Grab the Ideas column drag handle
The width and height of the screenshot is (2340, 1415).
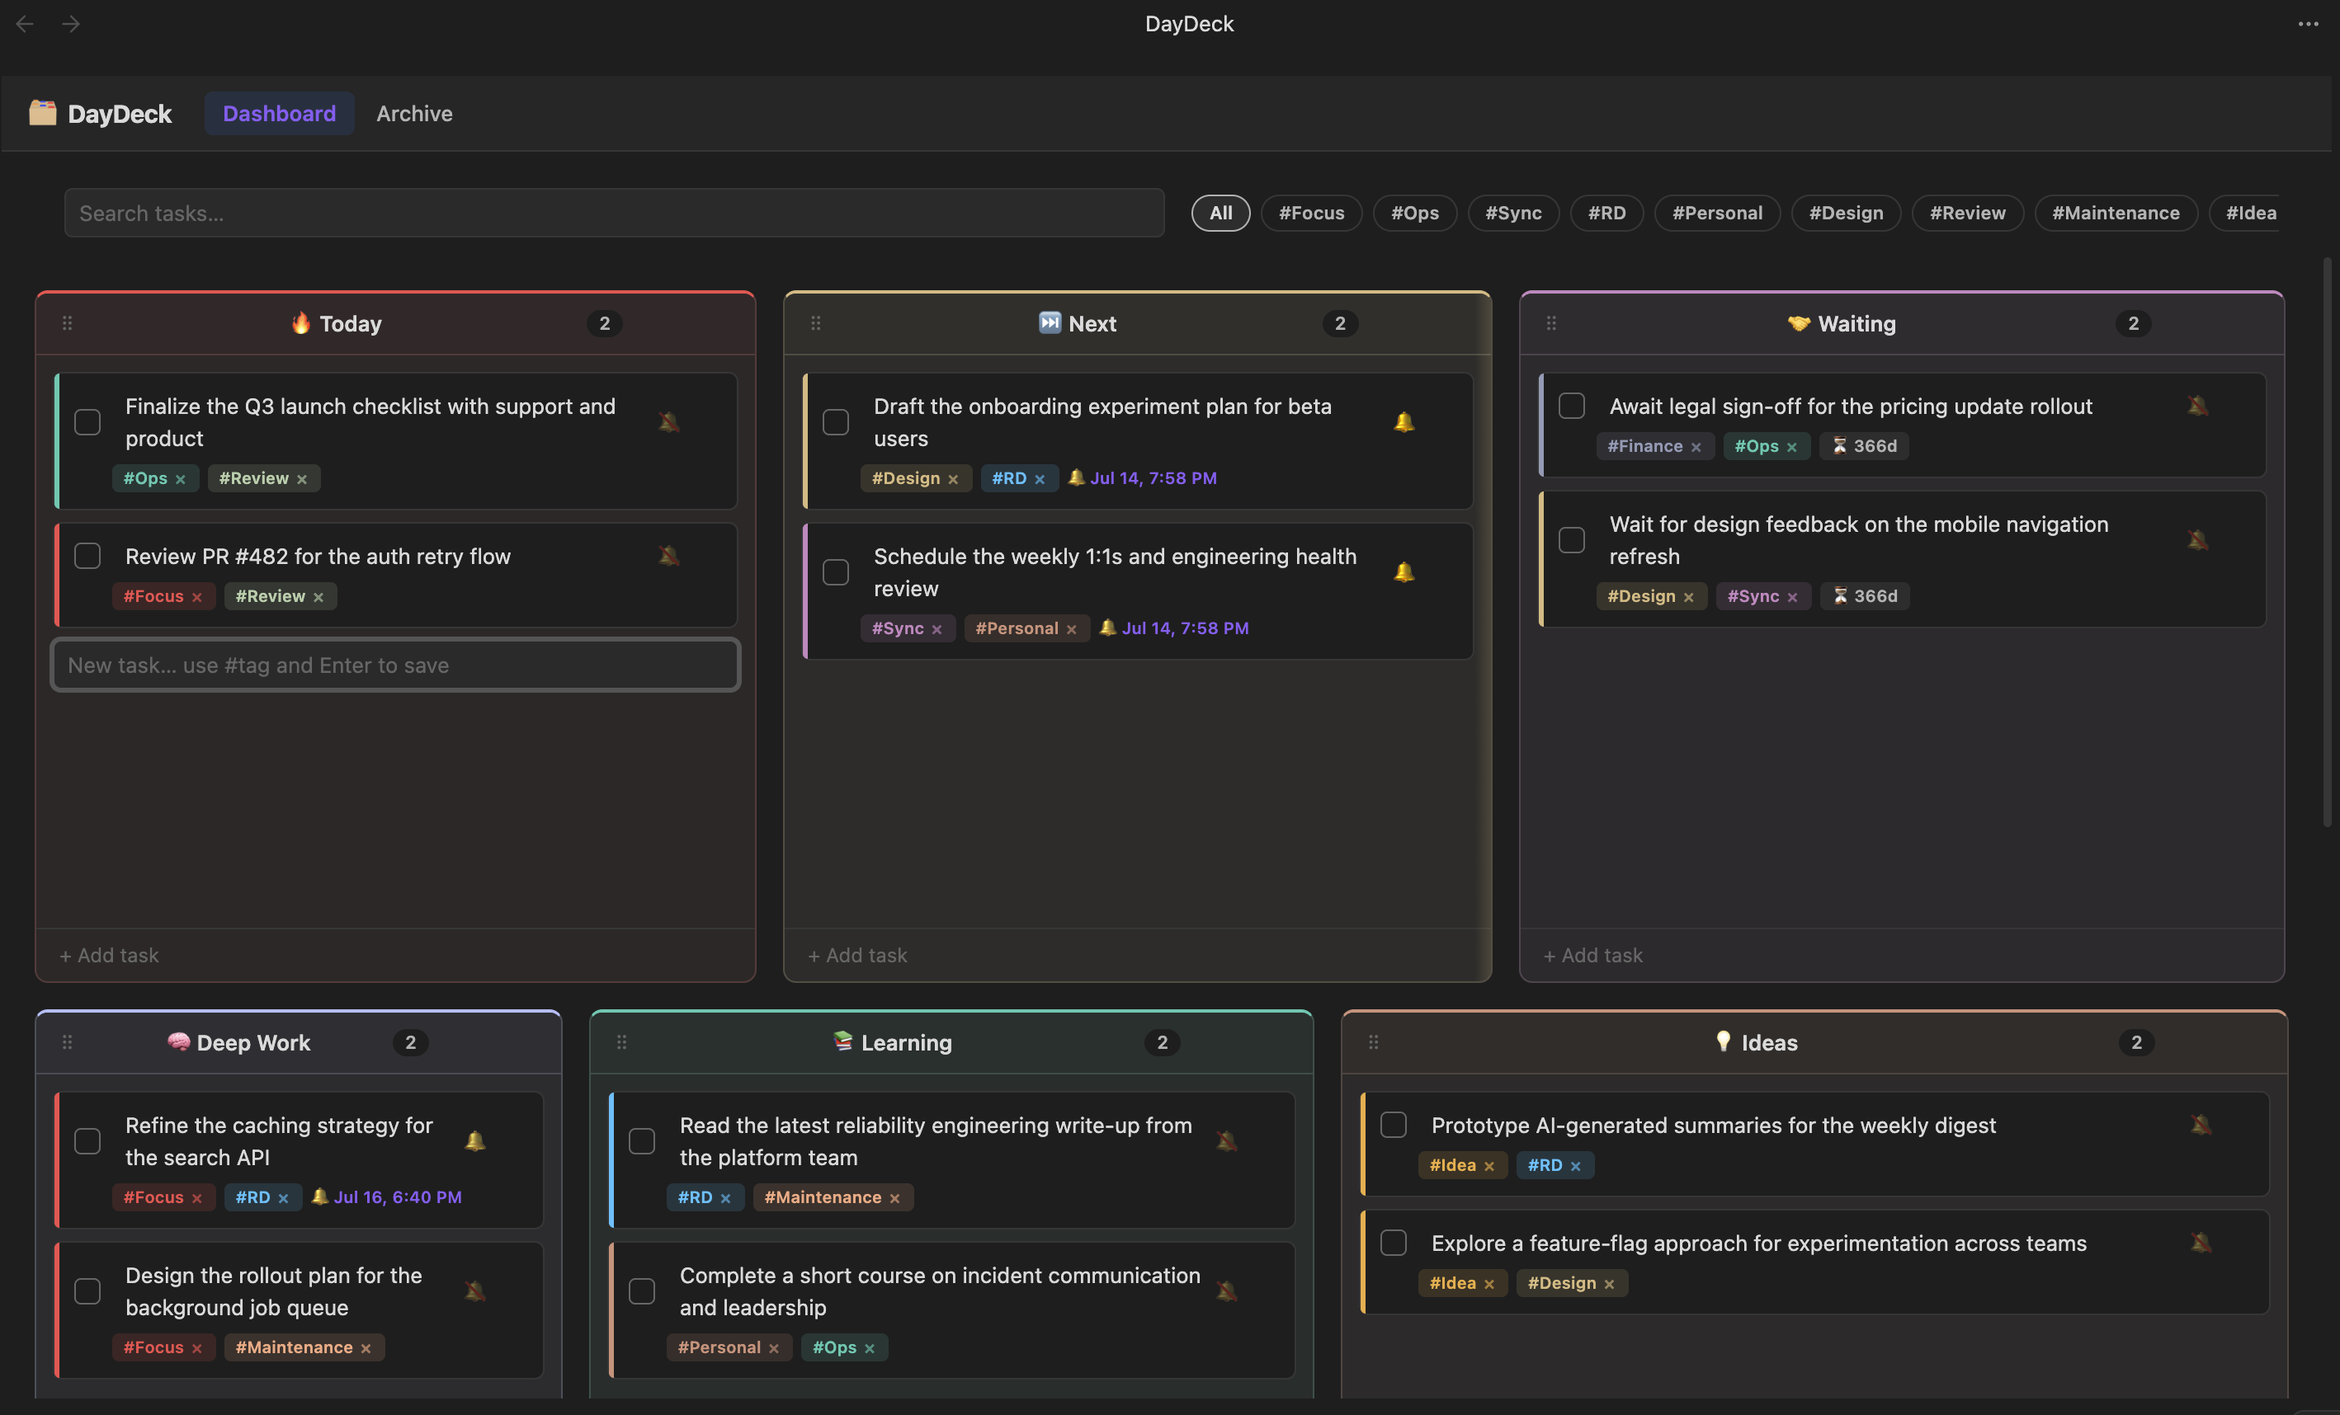click(x=1373, y=1042)
